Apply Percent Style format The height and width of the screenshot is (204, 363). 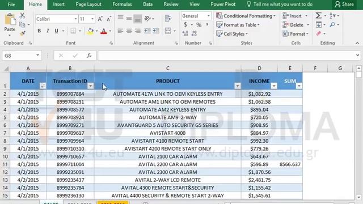(199, 25)
